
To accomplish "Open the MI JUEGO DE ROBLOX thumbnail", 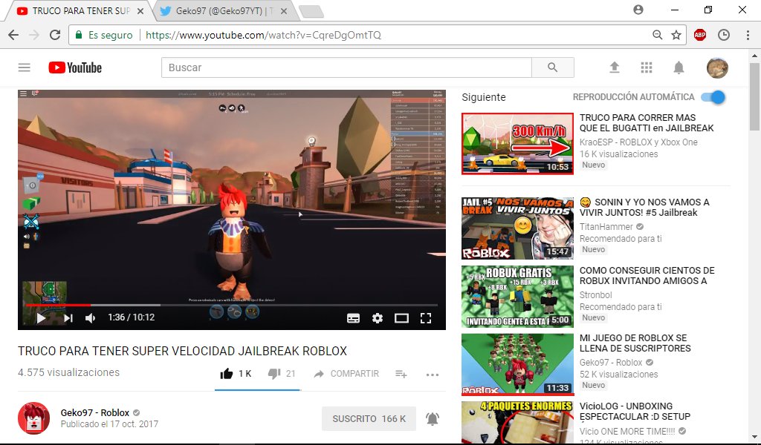I will pyautogui.click(x=517, y=364).
